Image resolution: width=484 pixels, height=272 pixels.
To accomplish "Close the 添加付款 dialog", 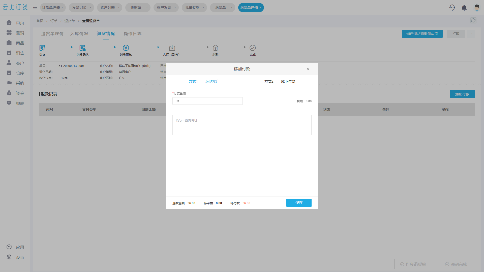I will pos(308,69).
